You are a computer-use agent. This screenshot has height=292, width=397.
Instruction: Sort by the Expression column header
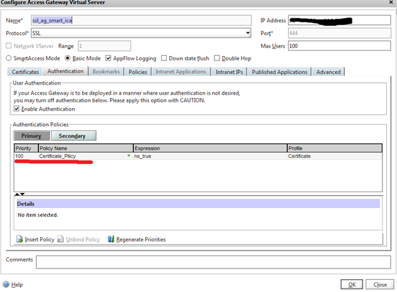pos(210,148)
